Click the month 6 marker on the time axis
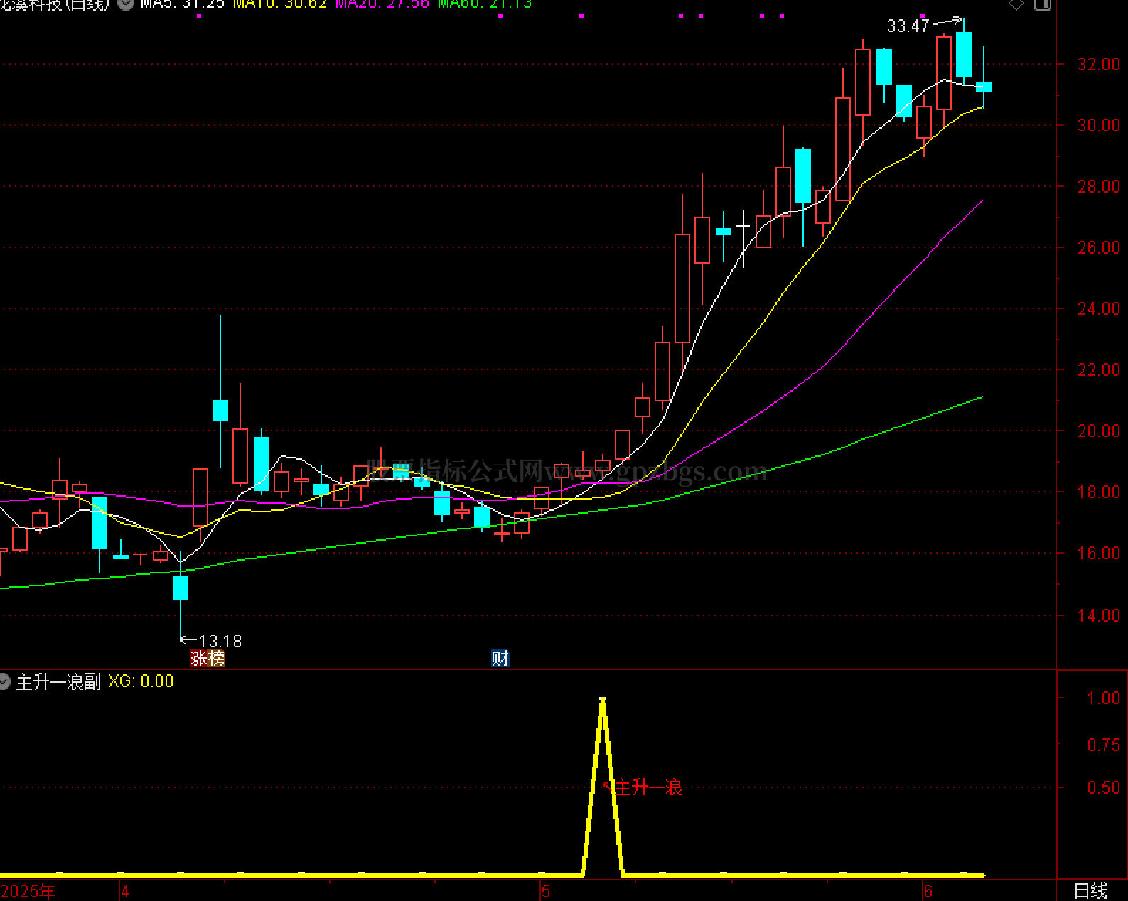 [x=928, y=891]
